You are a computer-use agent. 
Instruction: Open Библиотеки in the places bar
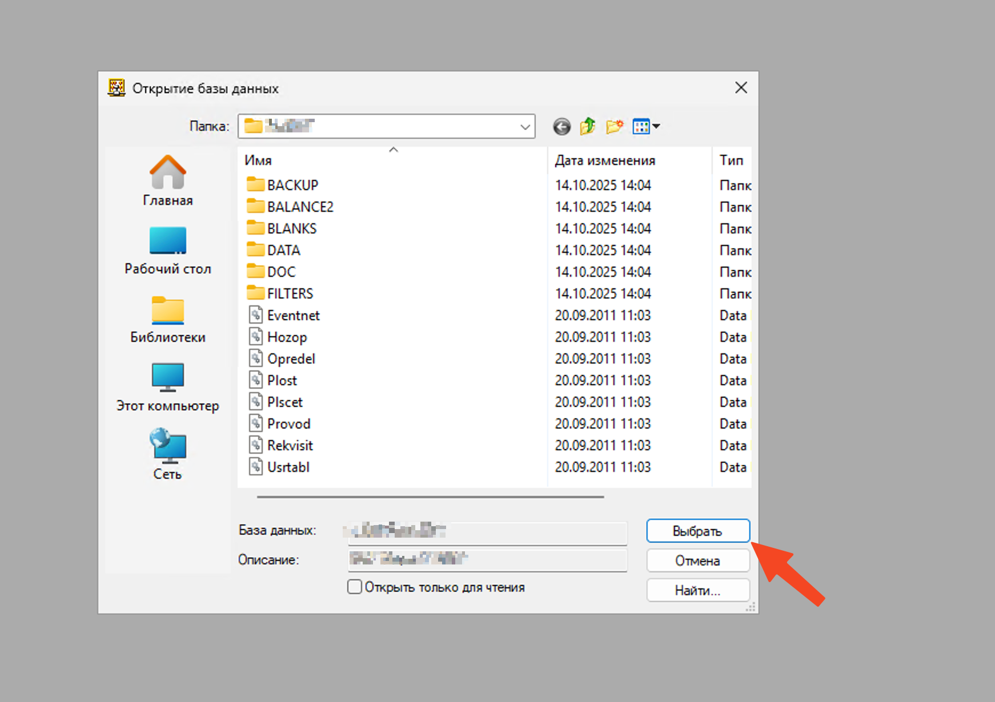click(x=167, y=319)
